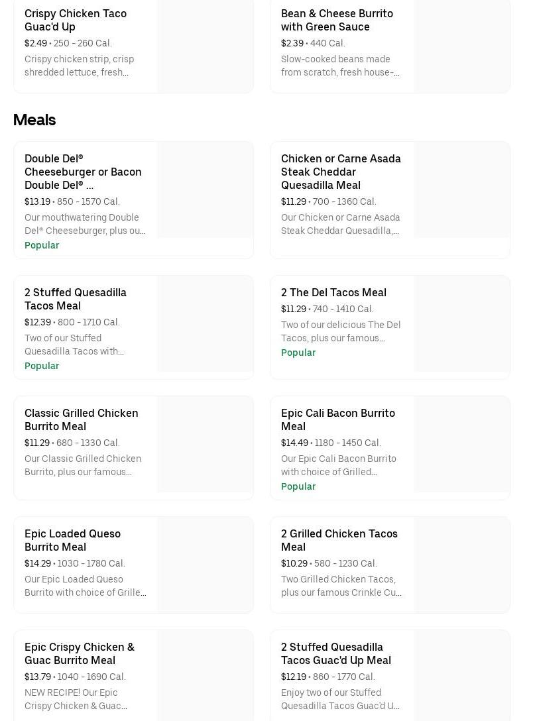Open the Double Del Cheeseburger meal title

83,172
